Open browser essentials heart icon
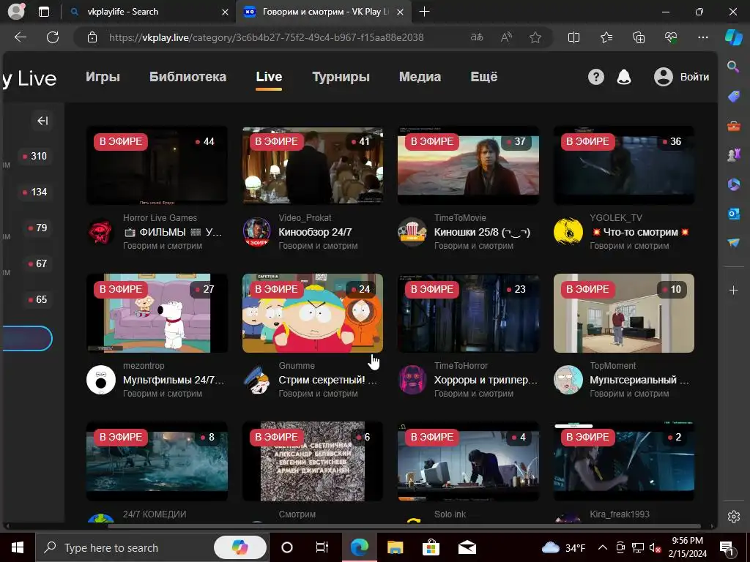The width and height of the screenshot is (750, 562). (671, 37)
